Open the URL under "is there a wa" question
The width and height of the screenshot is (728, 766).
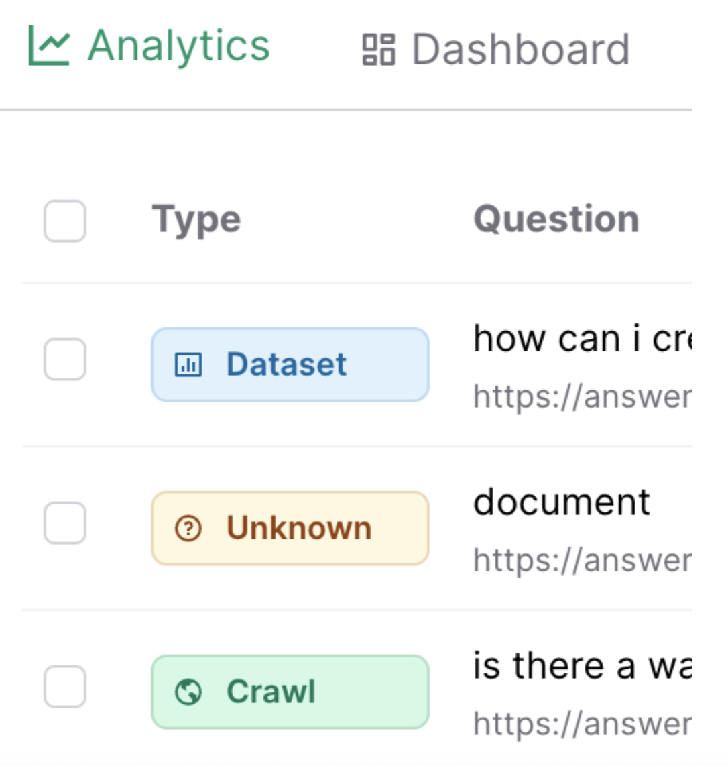(582, 724)
